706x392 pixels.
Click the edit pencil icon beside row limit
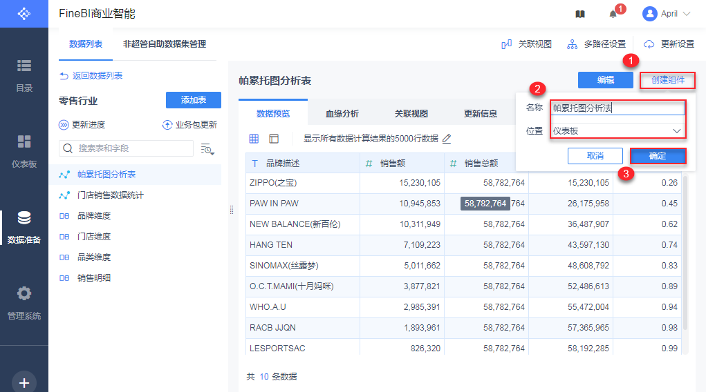pyautogui.click(x=447, y=139)
